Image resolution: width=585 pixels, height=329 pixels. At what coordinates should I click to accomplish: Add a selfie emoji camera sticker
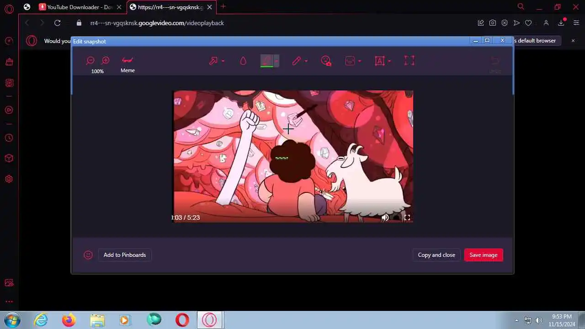326,61
